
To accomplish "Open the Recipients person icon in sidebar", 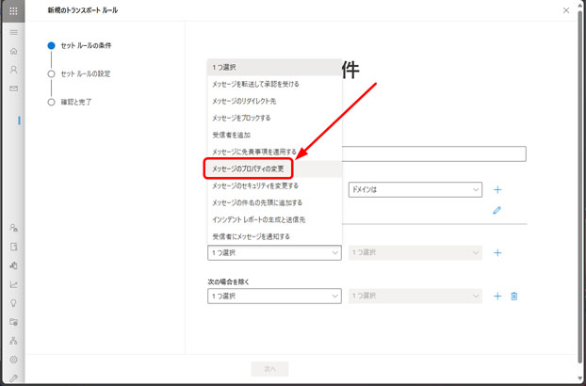I will (13, 70).
